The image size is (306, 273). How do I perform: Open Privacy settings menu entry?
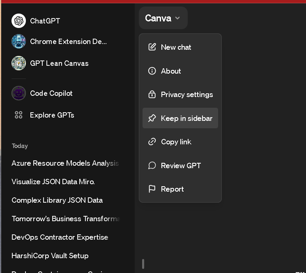(x=180, y=95)
